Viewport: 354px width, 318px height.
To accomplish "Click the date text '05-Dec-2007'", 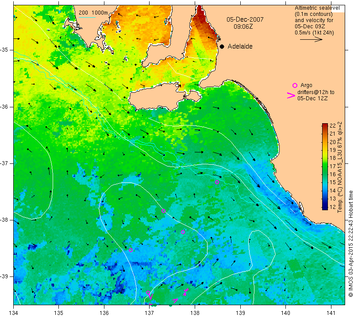I will pos(245,19).
